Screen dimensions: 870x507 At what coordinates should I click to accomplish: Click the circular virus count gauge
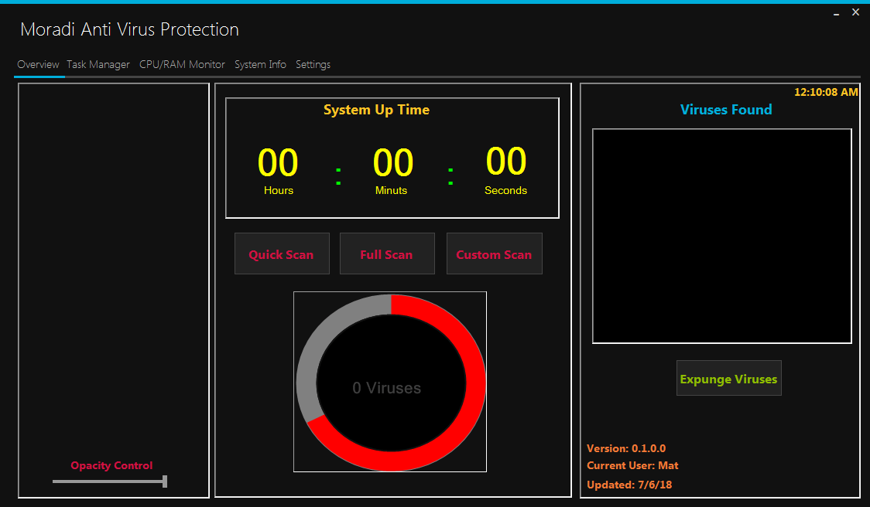click(x=389, y=381)
